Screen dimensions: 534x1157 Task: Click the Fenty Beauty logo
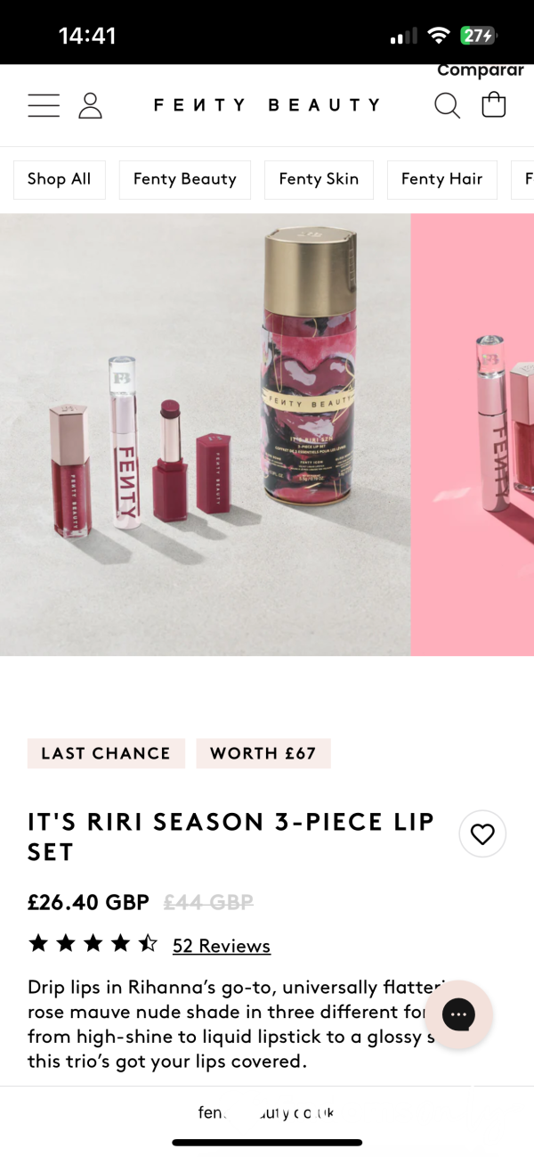[x=267, y=105]
